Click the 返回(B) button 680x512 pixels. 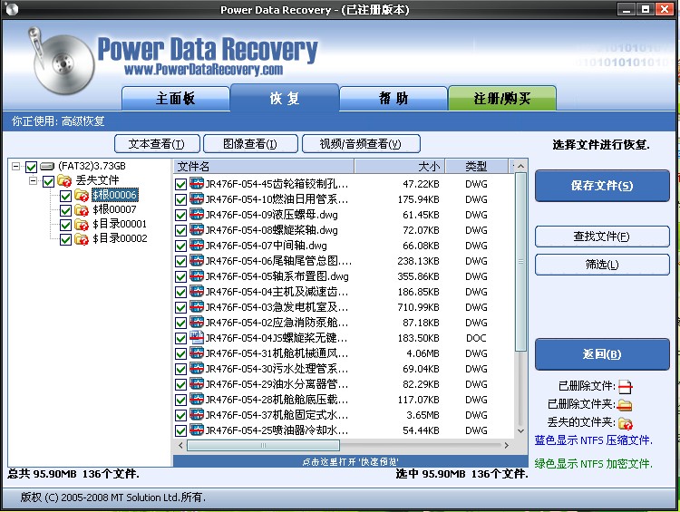pos(602,354)
